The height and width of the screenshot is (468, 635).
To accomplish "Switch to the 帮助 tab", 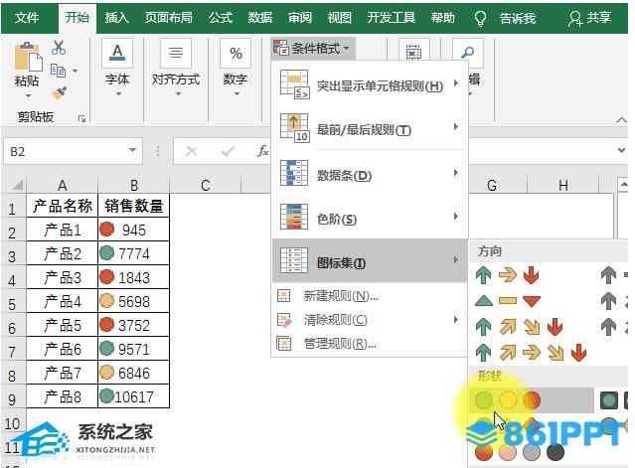I will tap(442, 18).
